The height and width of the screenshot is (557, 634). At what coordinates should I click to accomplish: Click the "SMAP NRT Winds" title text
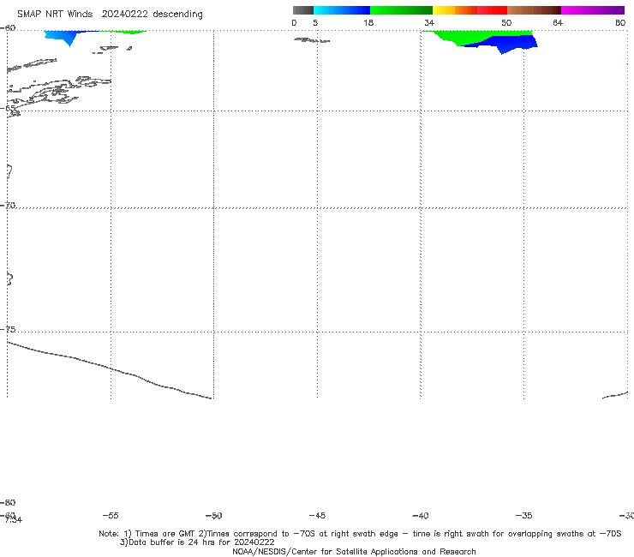[55, 15]
